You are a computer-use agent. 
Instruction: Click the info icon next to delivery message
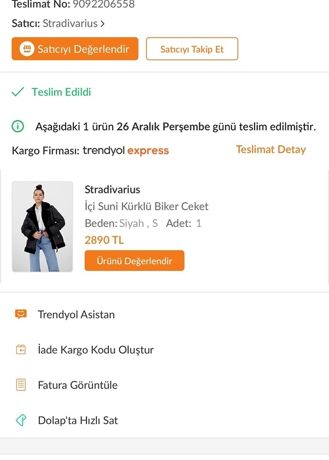pos(17,126)
